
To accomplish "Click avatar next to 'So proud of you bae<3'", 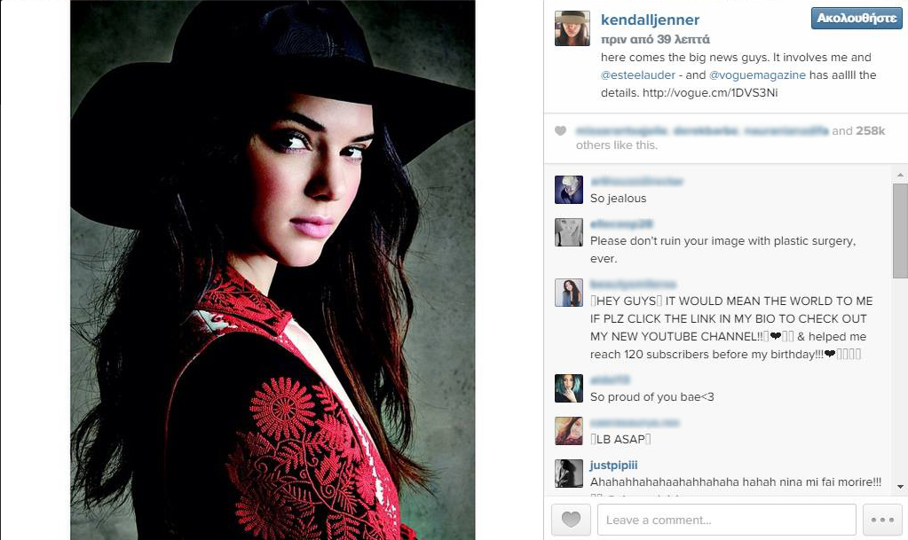I will [x=569, y=388].
